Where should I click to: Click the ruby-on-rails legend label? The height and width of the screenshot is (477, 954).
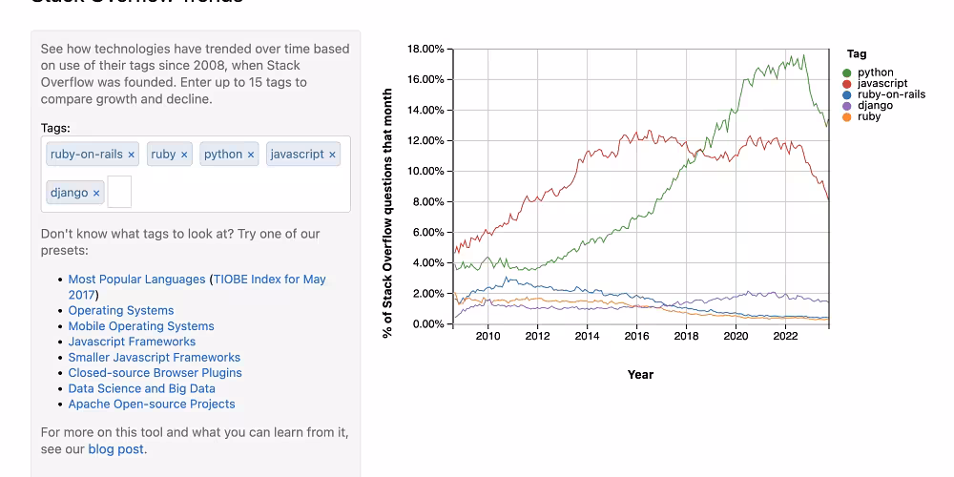tap(891, 94)
